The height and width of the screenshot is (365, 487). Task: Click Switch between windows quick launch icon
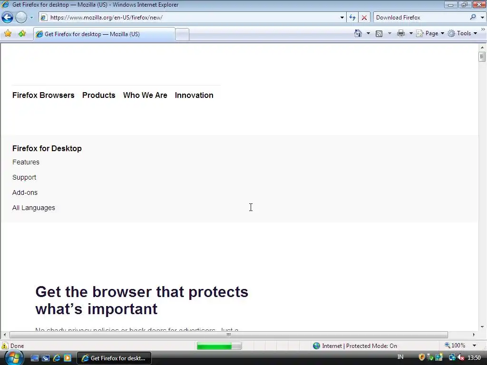tap(46, 358)
